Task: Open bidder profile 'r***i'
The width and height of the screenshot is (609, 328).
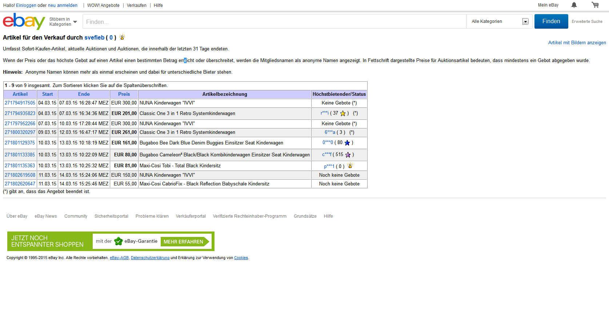Action: click(325, 113)
